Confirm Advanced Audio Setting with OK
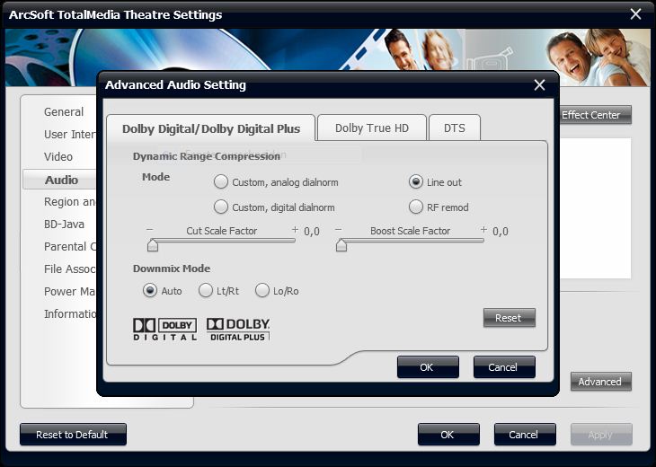Screen dimensions: 656x467 pyautogui.click(x=428, y=367)
